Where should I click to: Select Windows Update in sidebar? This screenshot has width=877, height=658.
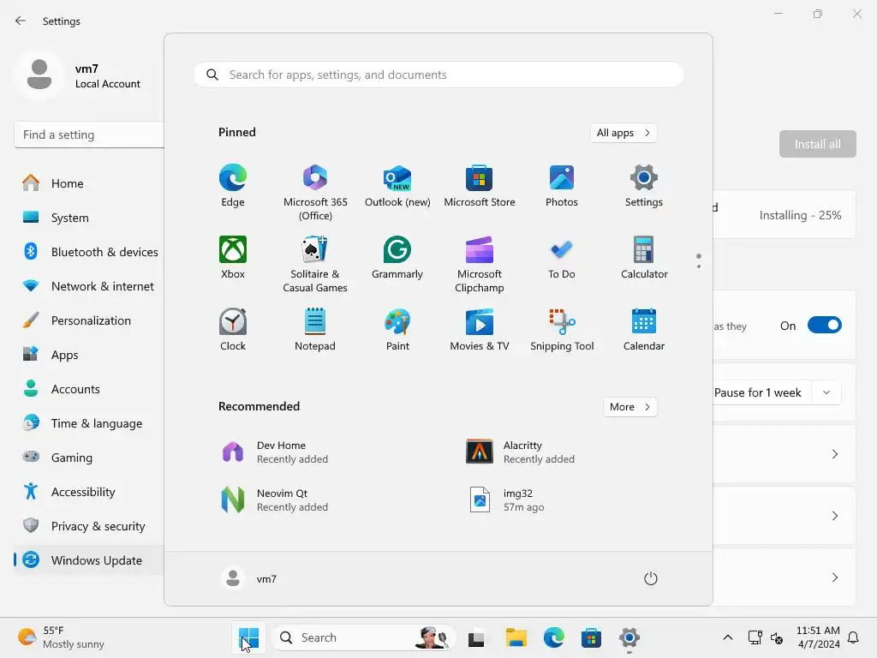tap(89, 560)
